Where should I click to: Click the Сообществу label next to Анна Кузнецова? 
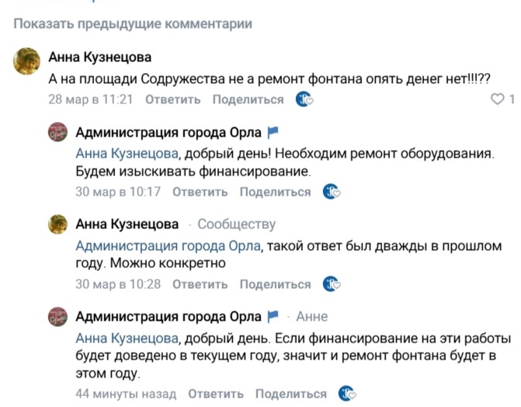point(236,224)
